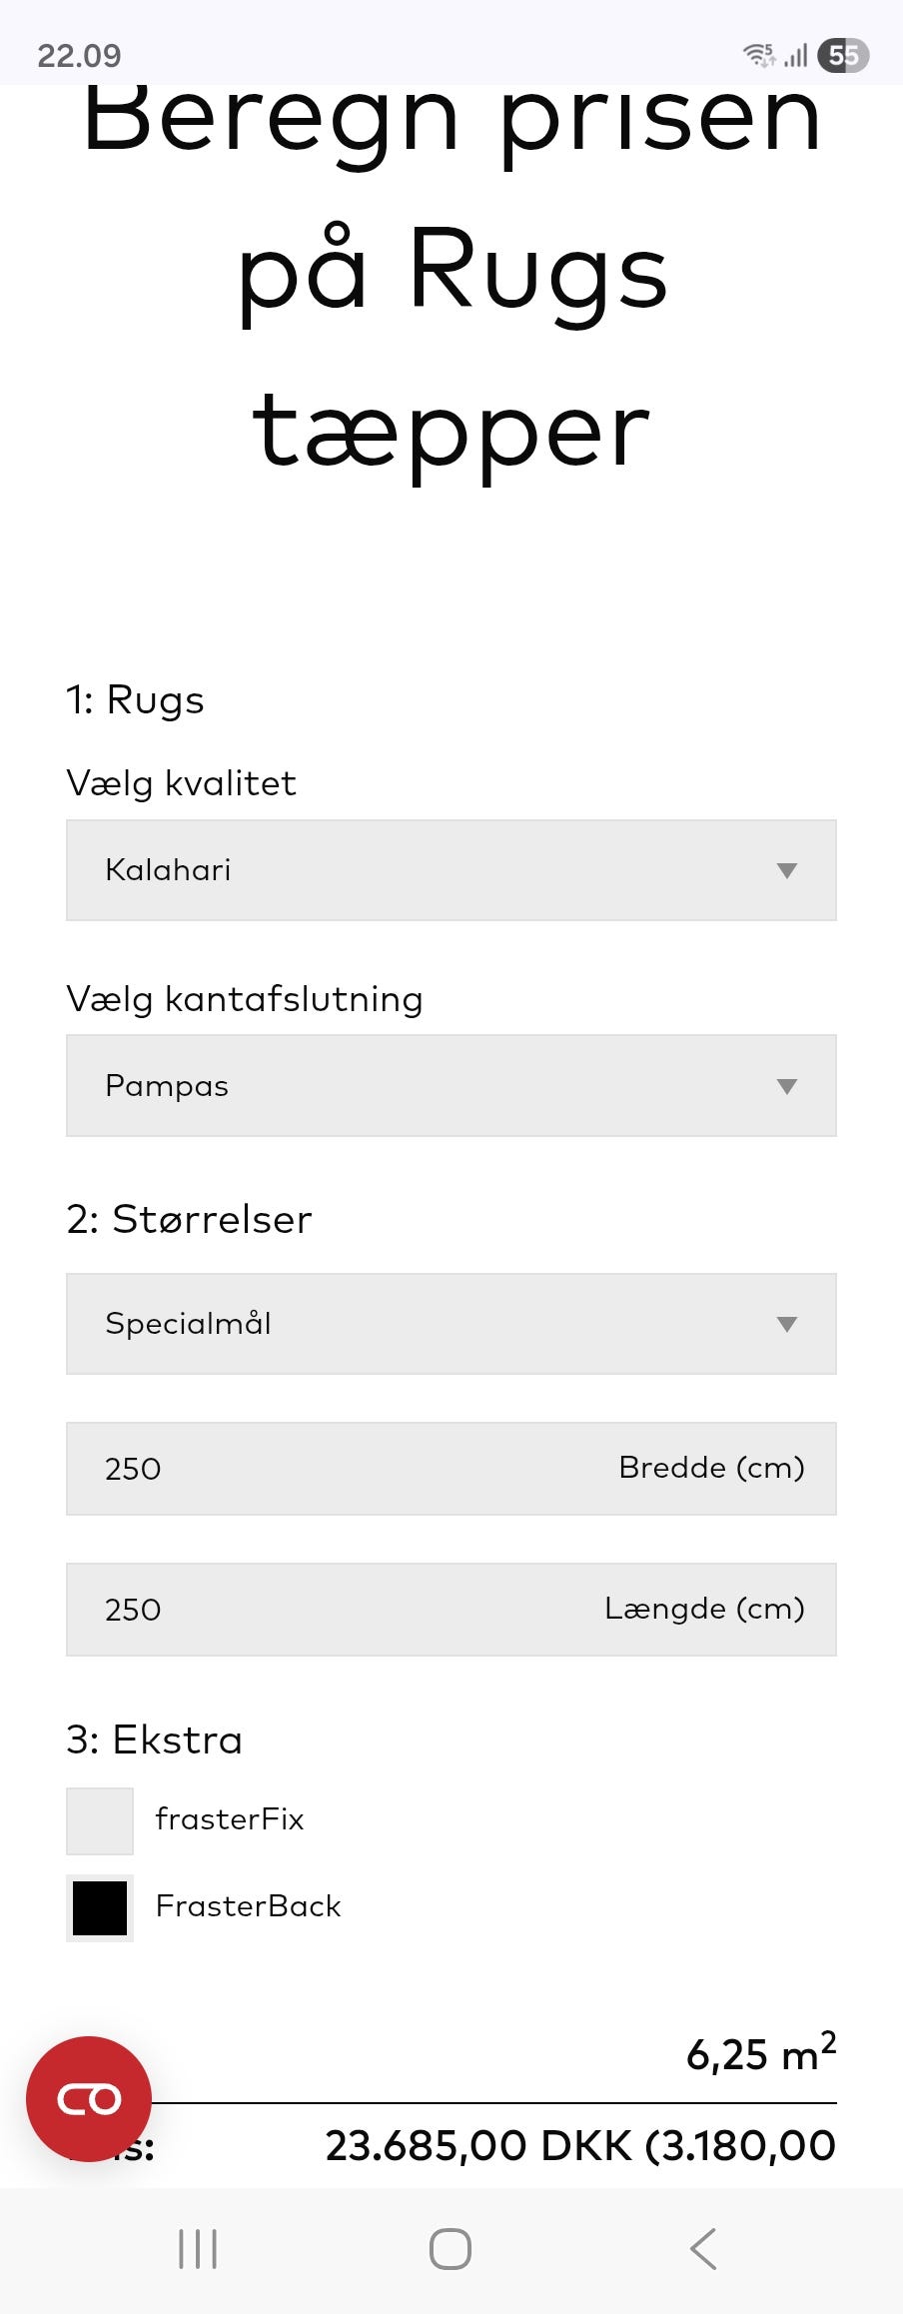903x2314 pixels.
Task: Open the Kalahari quality dropdown
Action: [451, 870]
